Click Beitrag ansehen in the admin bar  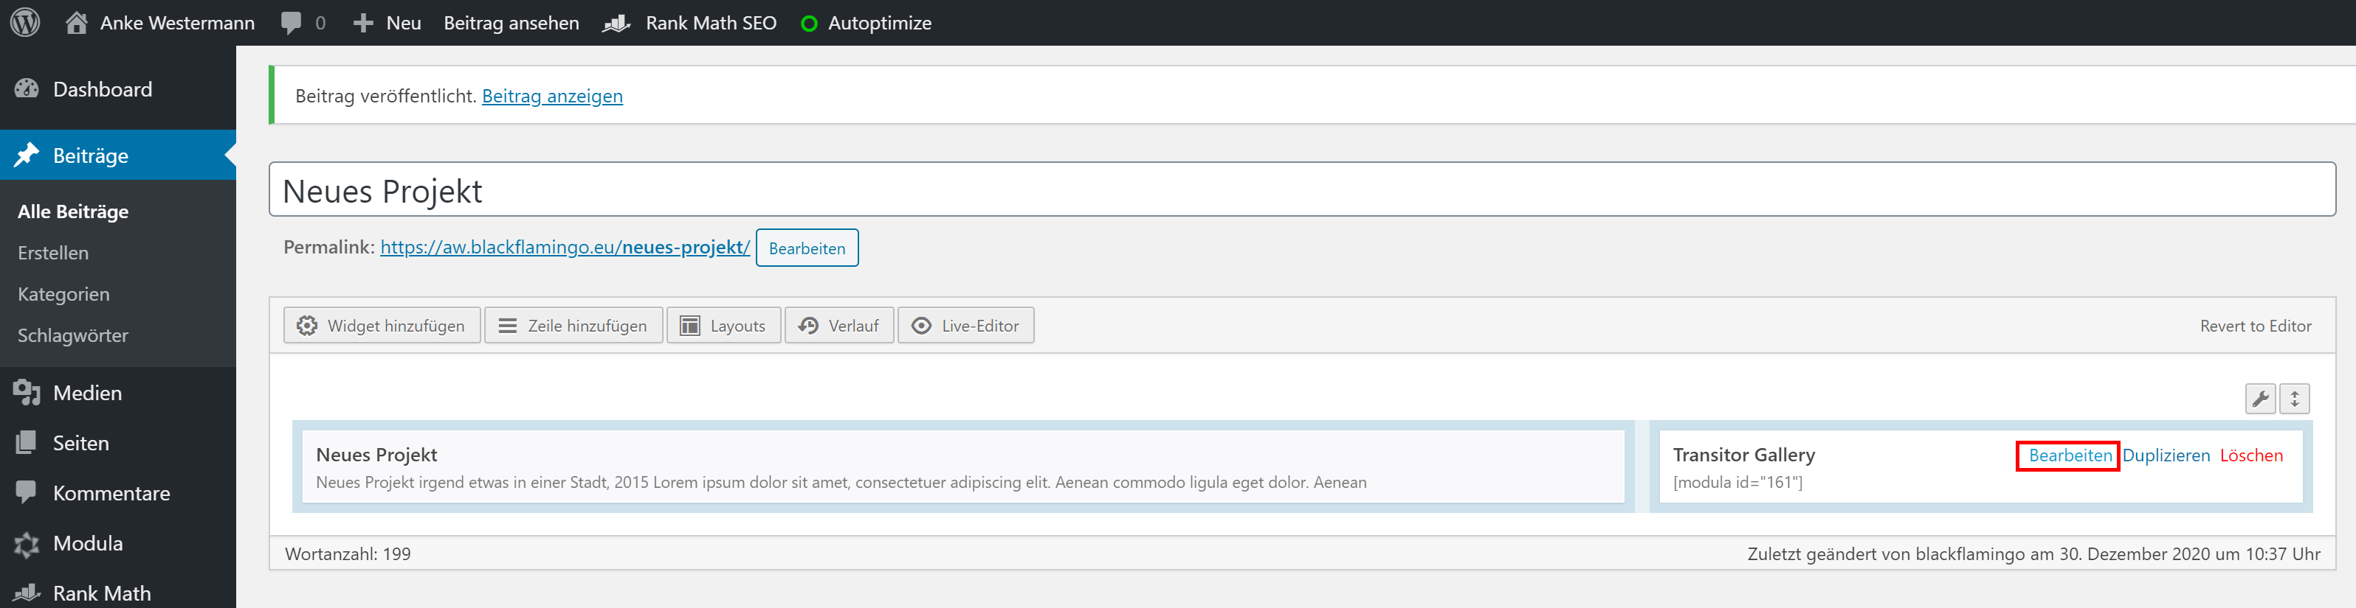(512, 23)
